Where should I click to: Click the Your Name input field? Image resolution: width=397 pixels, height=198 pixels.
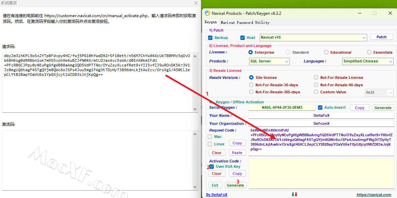click(x=321, y=115)
